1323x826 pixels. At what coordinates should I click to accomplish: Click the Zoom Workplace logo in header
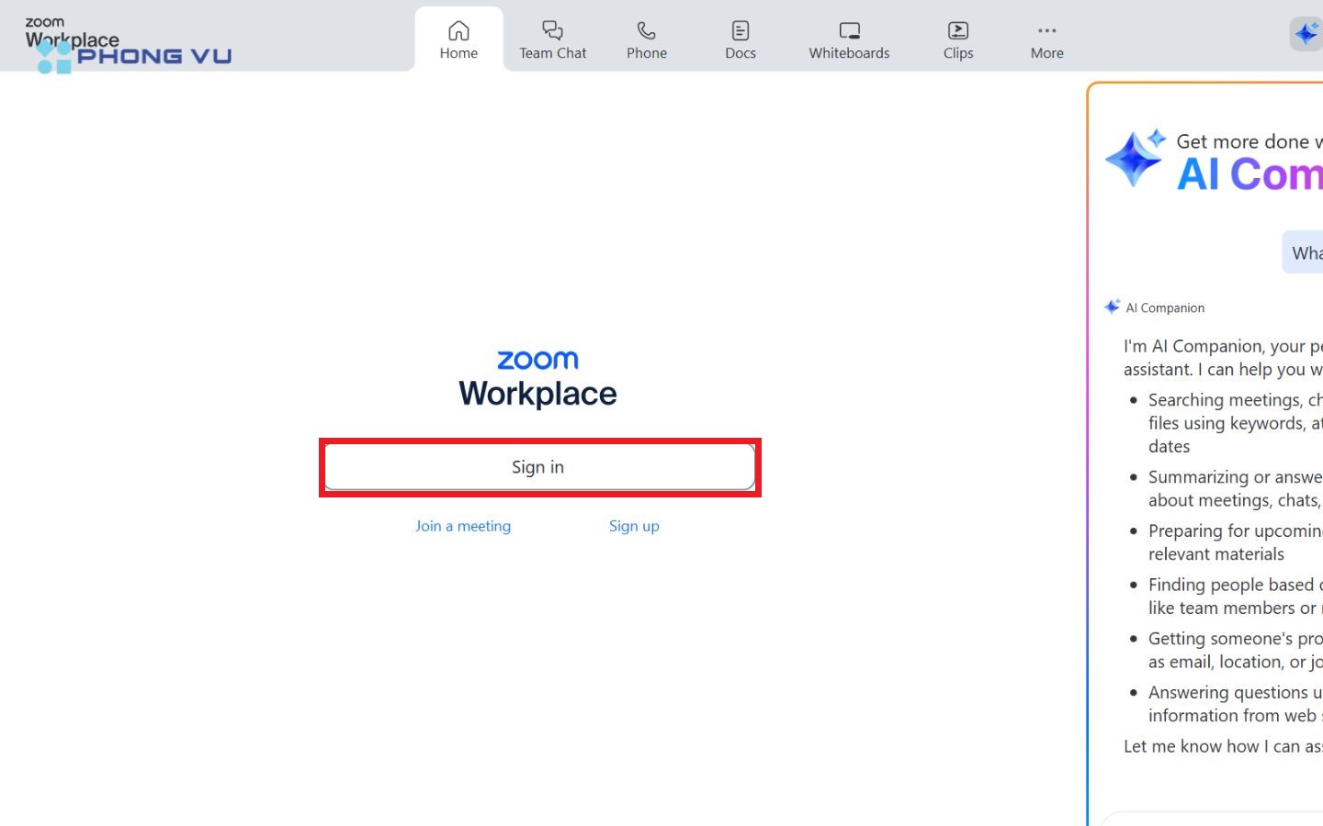click(72, 32)
